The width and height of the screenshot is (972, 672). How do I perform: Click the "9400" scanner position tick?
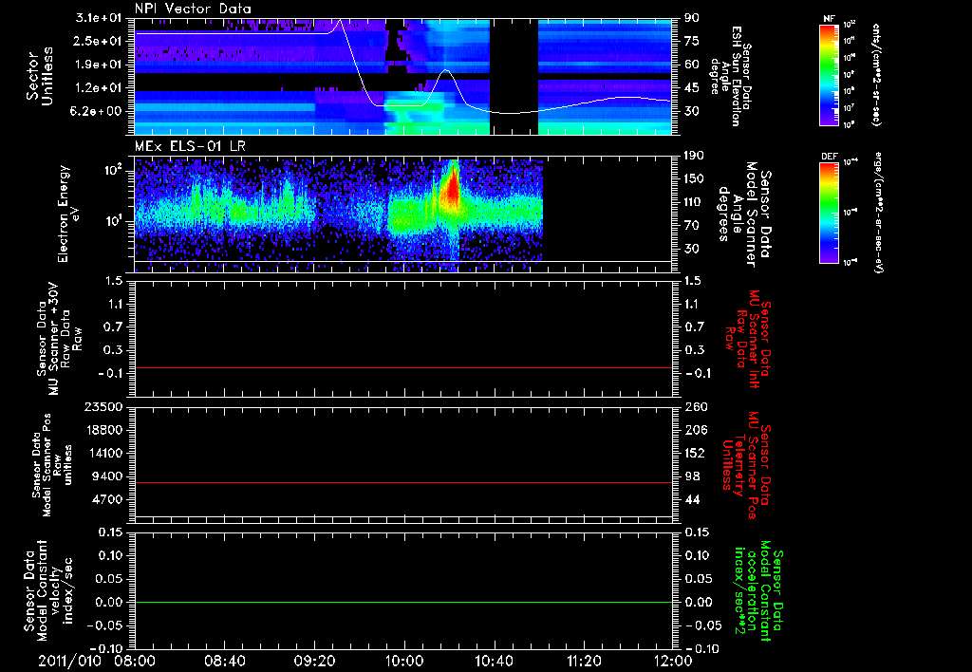[x=108, y=476]
